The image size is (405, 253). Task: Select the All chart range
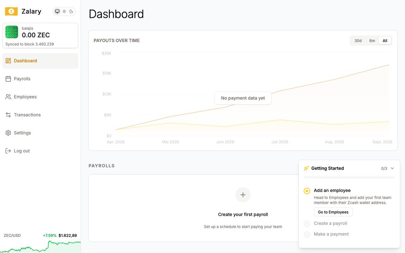[385, 40]
